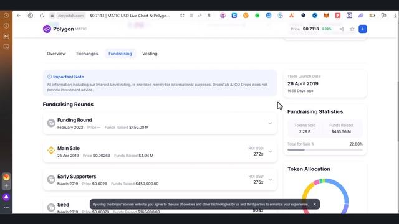Open the purple Alice assistant icon in sidebar
Image resolution: width=399 pixels, height=224 pixels.
(x=6, y=197)
